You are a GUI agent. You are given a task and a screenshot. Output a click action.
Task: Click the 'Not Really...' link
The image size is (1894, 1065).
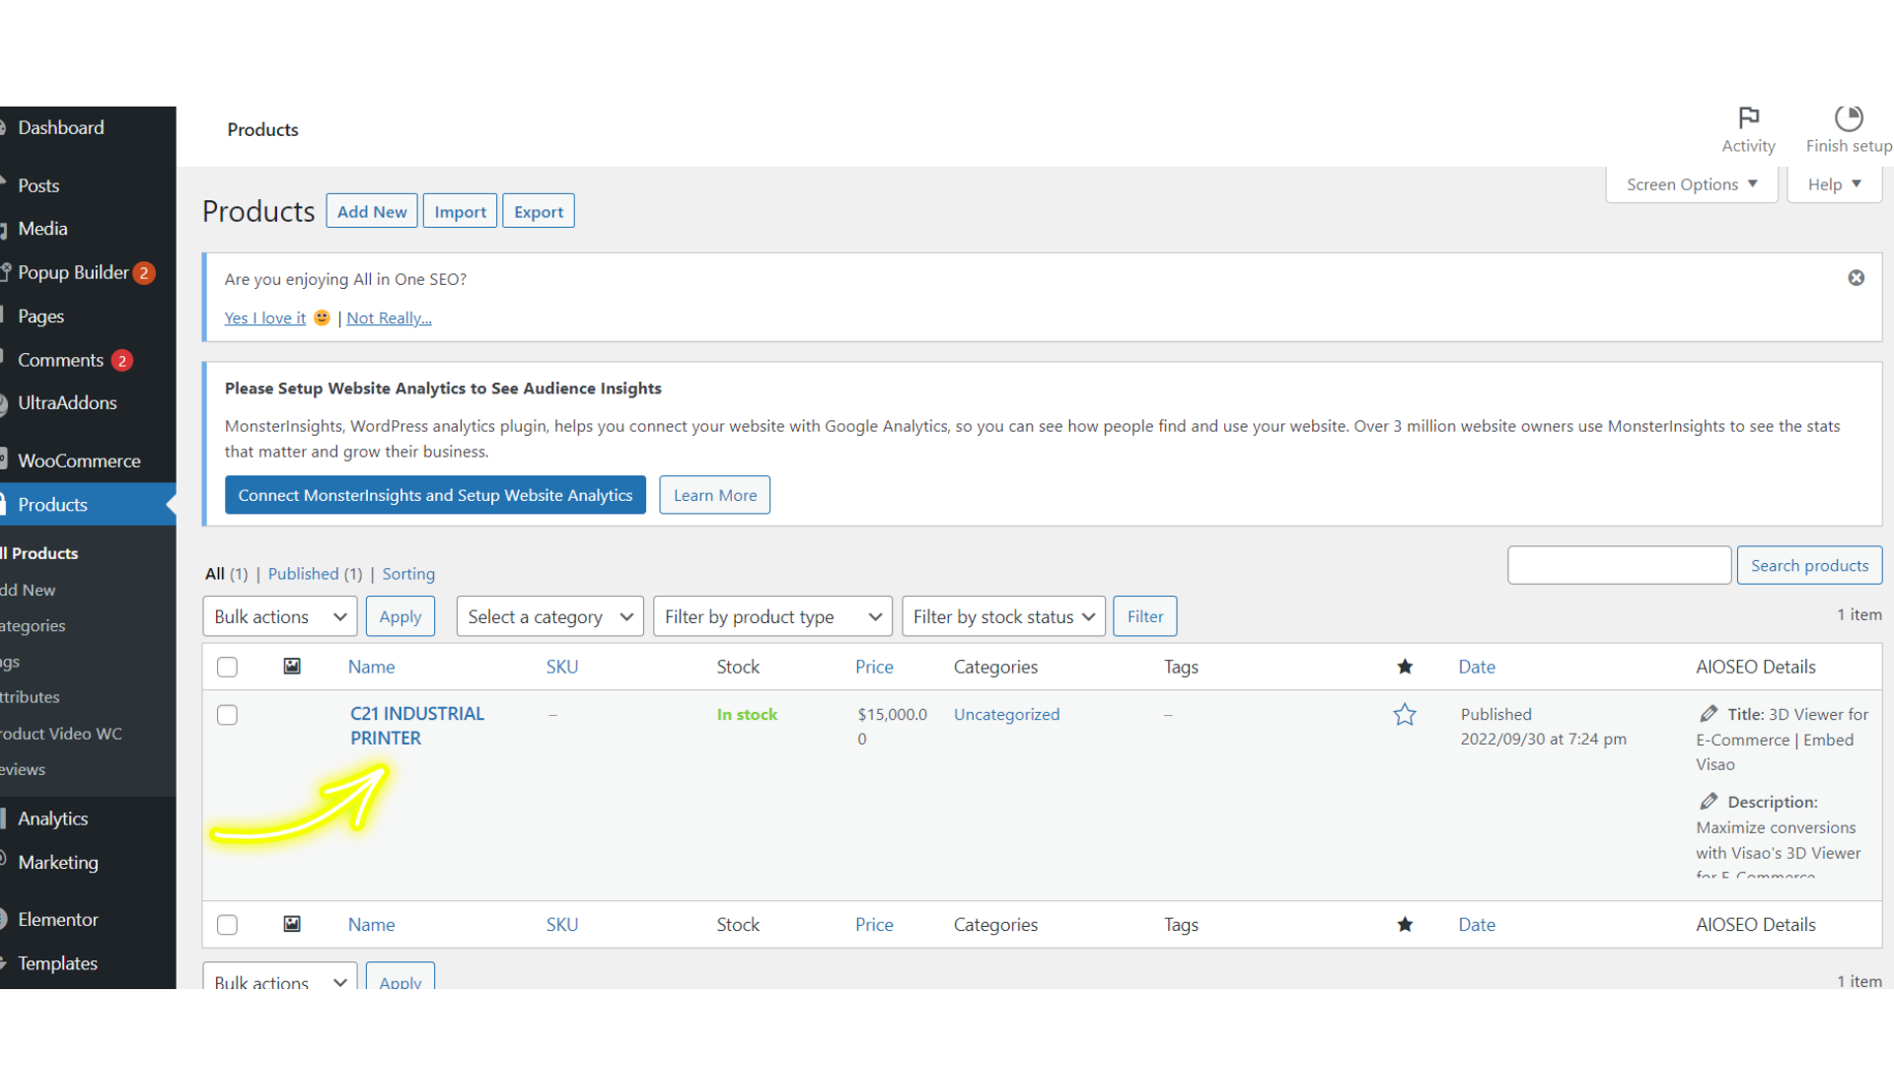pyautogui.click(x=389, y=318)
